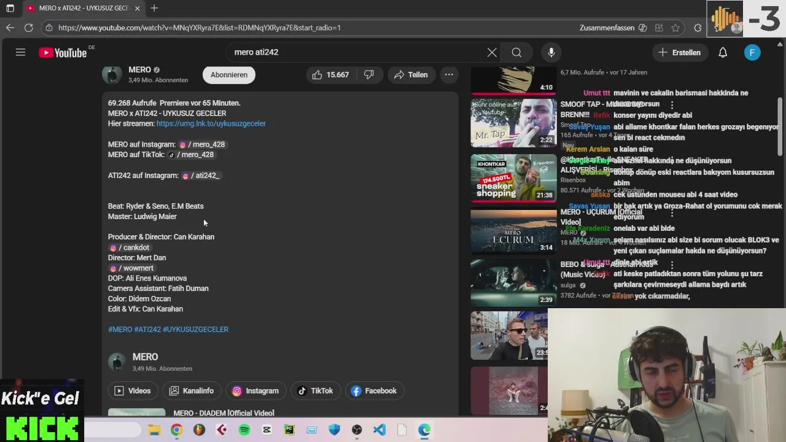Open the channel TikTok button
The height and width of the screenshot is (442, 786).
tap(316, 391)
